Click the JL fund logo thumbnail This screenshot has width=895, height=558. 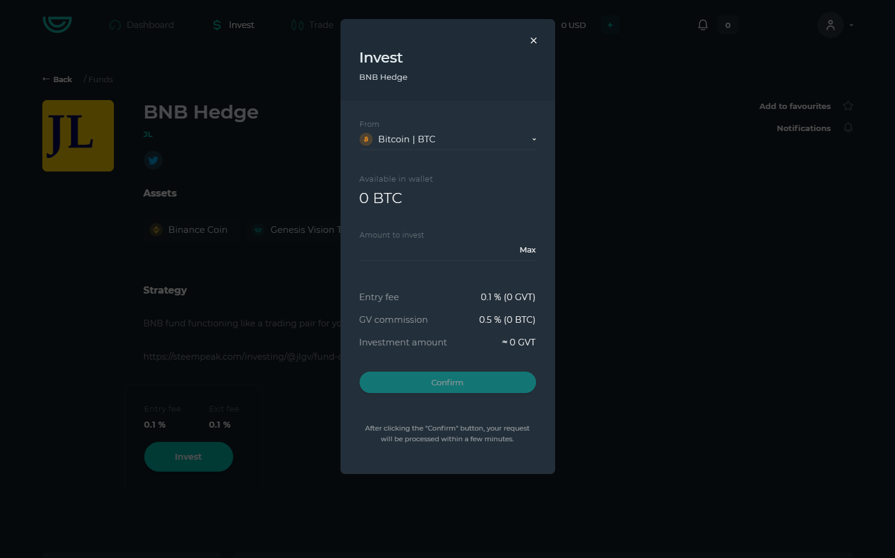tap(78, 136)
